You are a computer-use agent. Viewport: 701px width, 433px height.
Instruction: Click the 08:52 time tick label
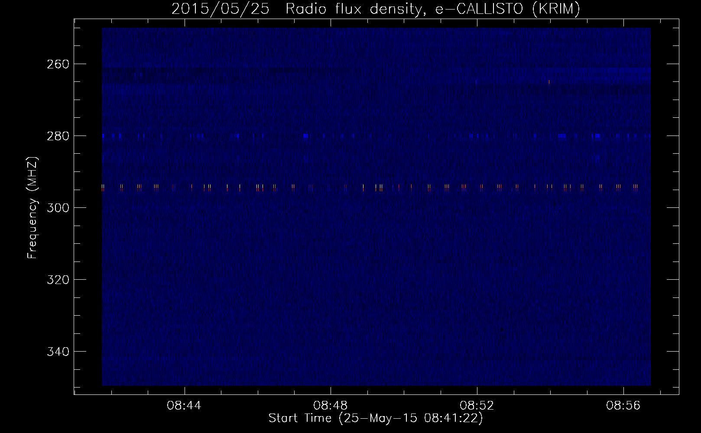coord(477,406)
